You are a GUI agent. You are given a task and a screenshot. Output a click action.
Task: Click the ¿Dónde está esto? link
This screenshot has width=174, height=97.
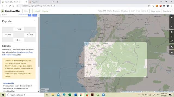point(23,15)
